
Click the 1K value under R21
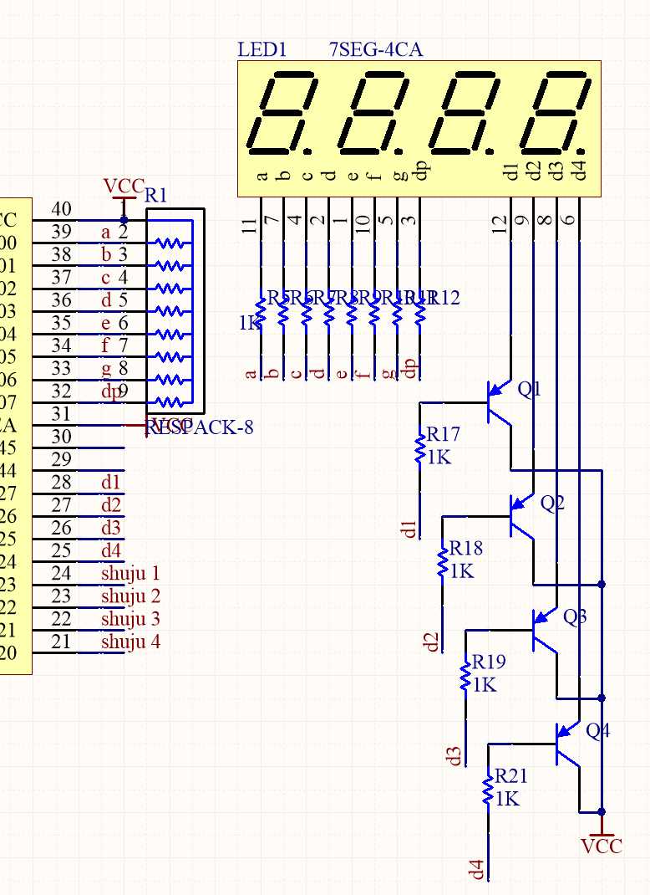click(x=507, y=799)
